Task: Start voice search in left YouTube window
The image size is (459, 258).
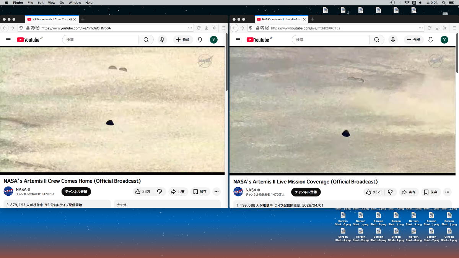Action: (163, 40)
